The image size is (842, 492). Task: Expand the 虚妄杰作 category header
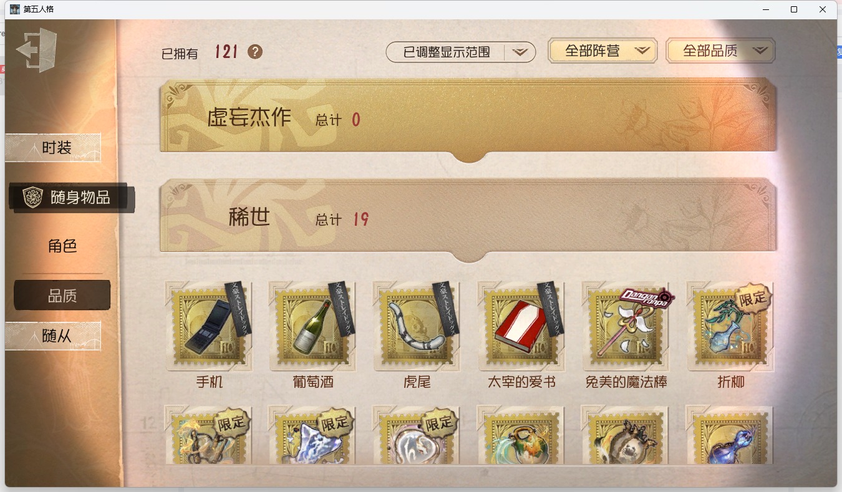(x=468, y=120)
